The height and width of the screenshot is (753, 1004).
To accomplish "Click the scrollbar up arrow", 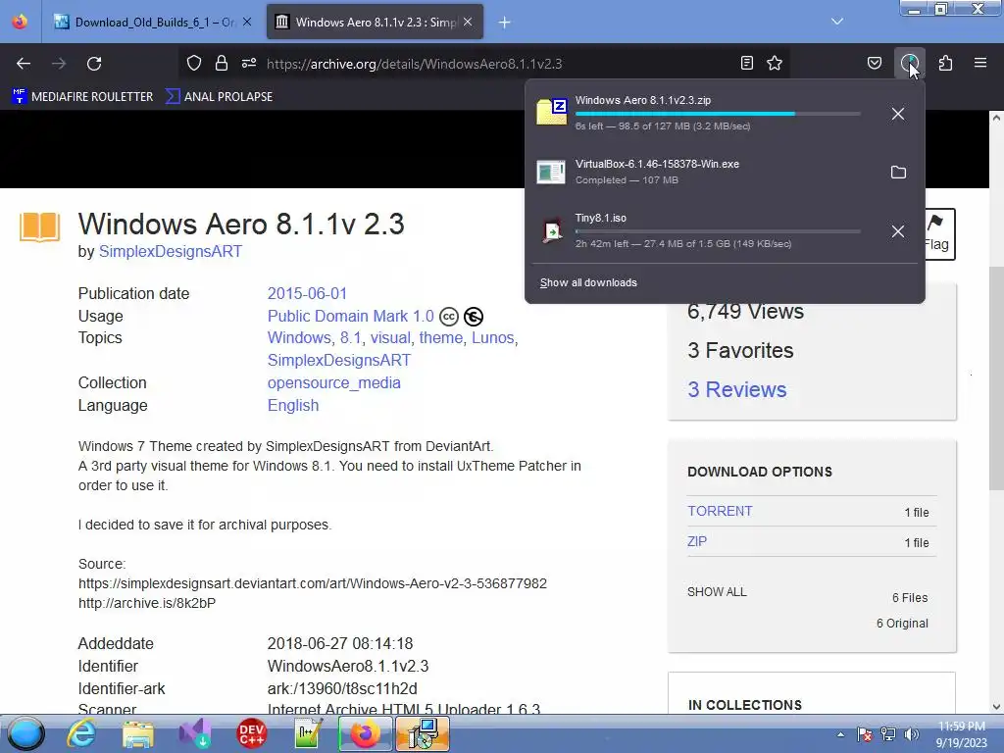I will 996,118.
